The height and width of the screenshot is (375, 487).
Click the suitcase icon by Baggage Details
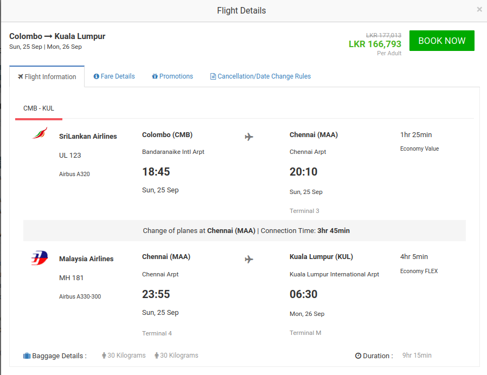coord(27,355)
